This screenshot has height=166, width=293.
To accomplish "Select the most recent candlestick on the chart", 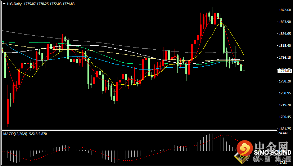I will pyautogui.click(x=244, y=71).
